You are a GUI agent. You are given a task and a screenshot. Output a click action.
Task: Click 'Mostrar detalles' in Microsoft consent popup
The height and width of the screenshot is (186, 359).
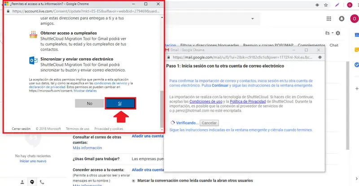(x=85, y=91)
